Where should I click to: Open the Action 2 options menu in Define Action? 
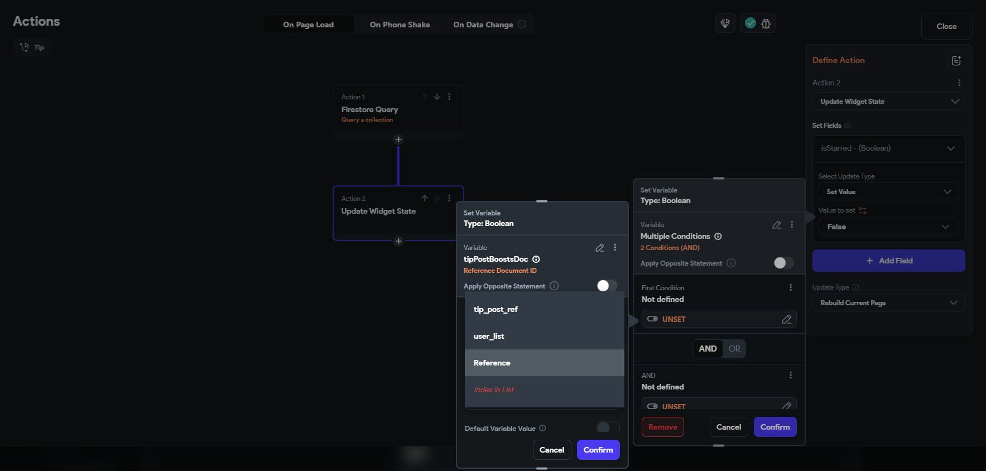click(959, 83)
